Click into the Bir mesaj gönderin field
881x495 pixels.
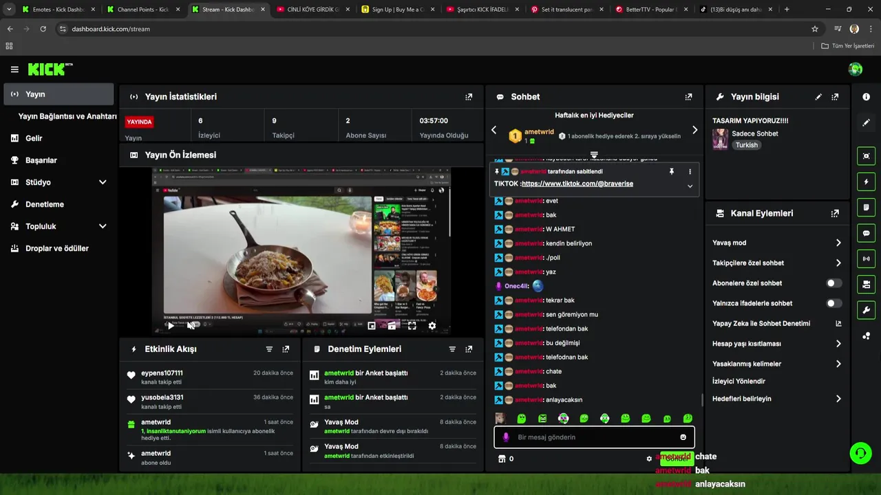coord(594,437)
